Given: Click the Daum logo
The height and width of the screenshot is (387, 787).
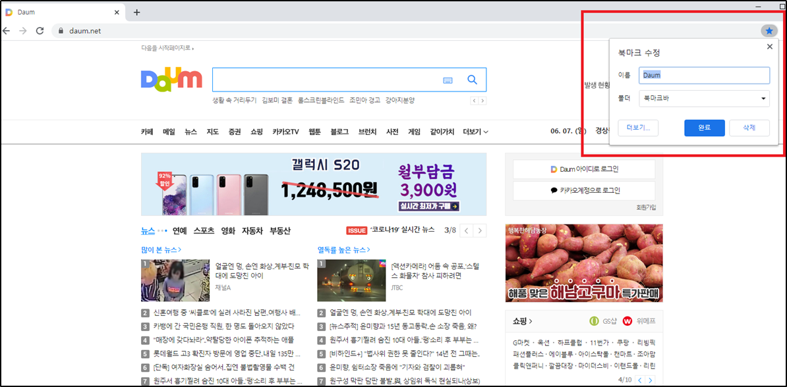Looking at the screenshot, I should (171, 81).
